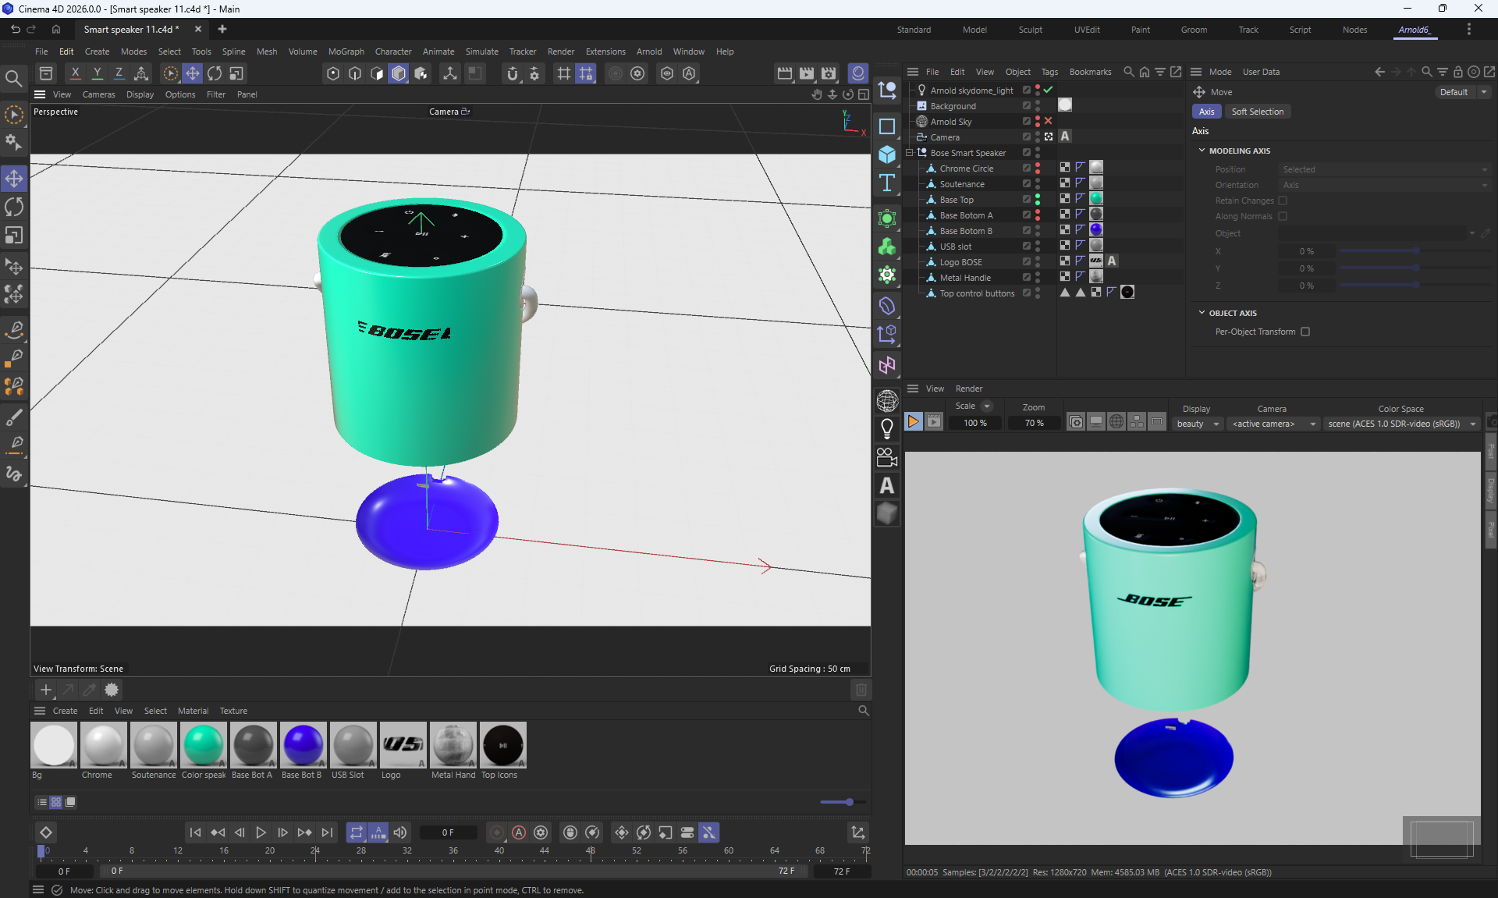Collapse the Modeling Axis section

click(1202, 151)
